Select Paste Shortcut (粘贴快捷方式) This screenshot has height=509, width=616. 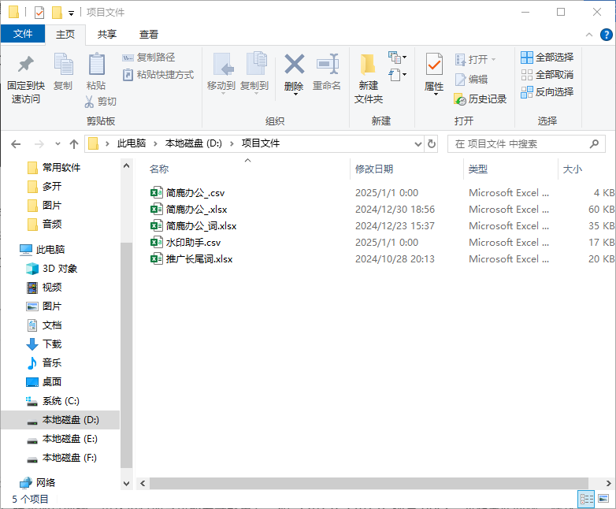point(158,75)
